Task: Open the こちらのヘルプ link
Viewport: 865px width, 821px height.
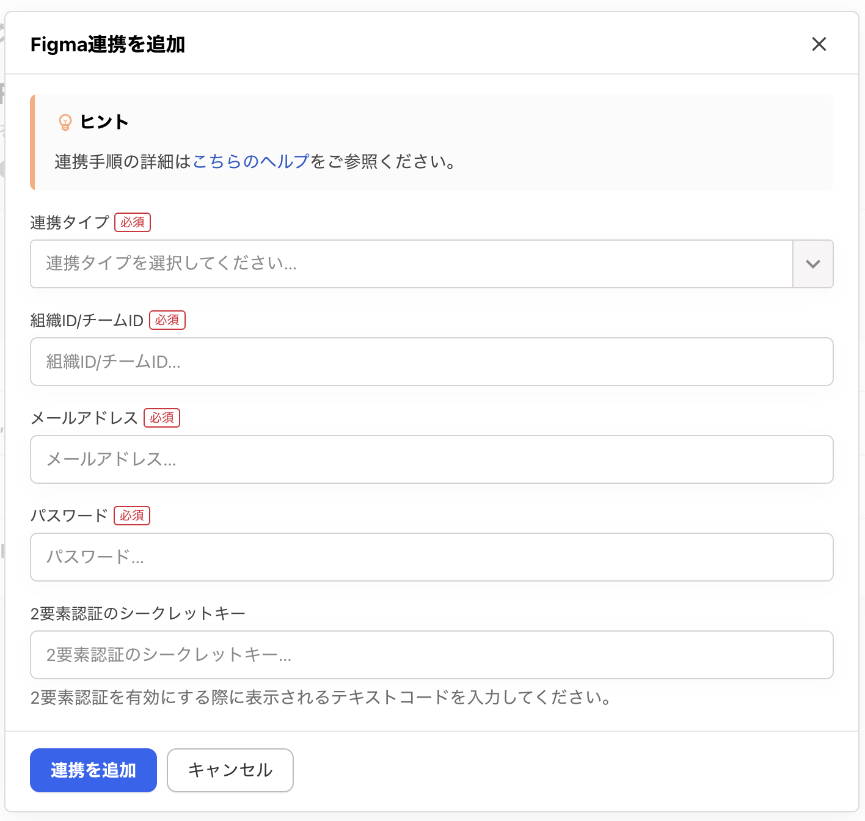Action: click(251, 161)
